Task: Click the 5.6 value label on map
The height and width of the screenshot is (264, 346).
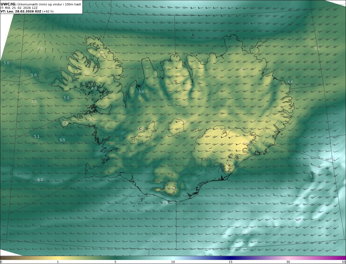Action: (141, 92)
